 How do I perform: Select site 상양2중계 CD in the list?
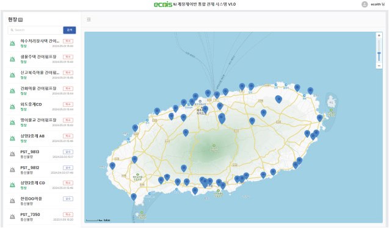[x=42, y=185]
